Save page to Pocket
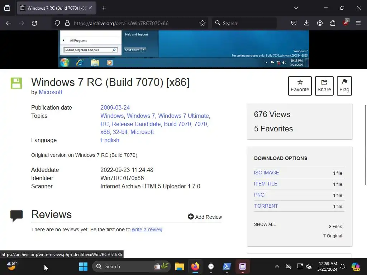Viewport: 367px width, 275px height. (294, 23)
